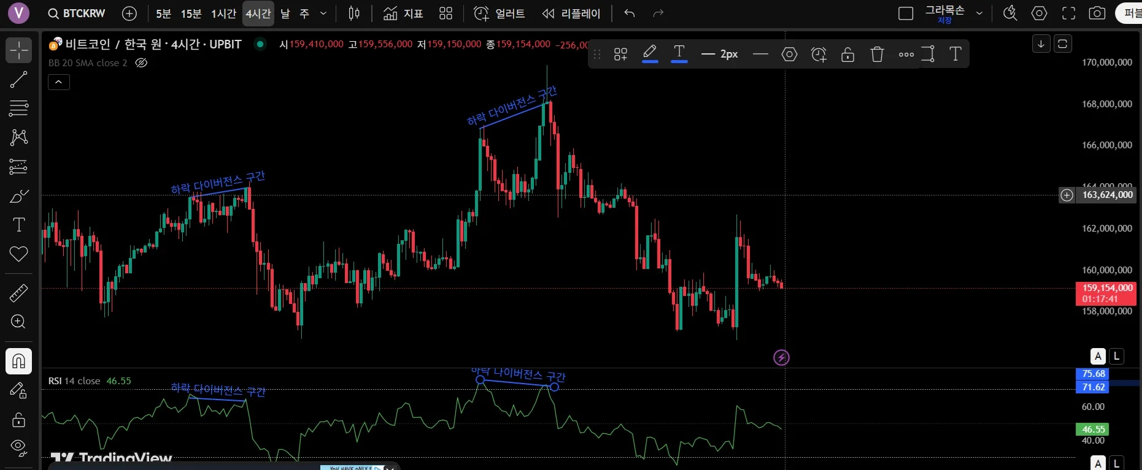
Task: Select the brush drawing tool
Action: click(x=18, y=196)
